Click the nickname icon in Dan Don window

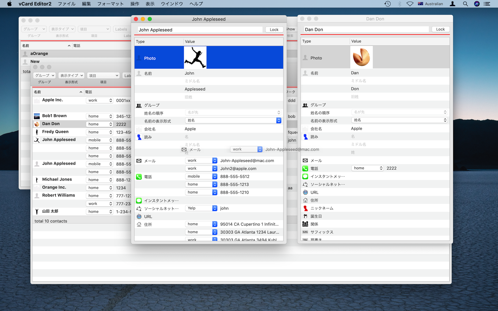pyautogui.click(x=305, y=208)
